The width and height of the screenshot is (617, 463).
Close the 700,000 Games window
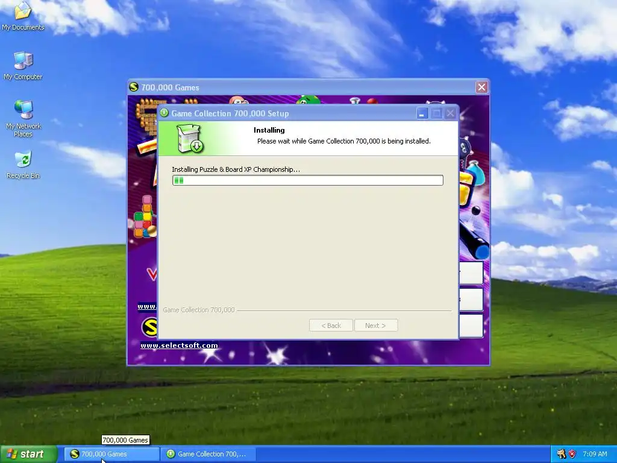[x=481, y=87]
